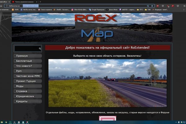This screenshot has width=186, height=124.
Task: Click the website search input field
Action: tap(26, 49)
